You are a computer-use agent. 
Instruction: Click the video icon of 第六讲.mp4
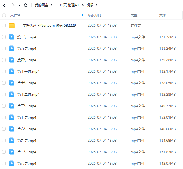[x=12, y=129]
